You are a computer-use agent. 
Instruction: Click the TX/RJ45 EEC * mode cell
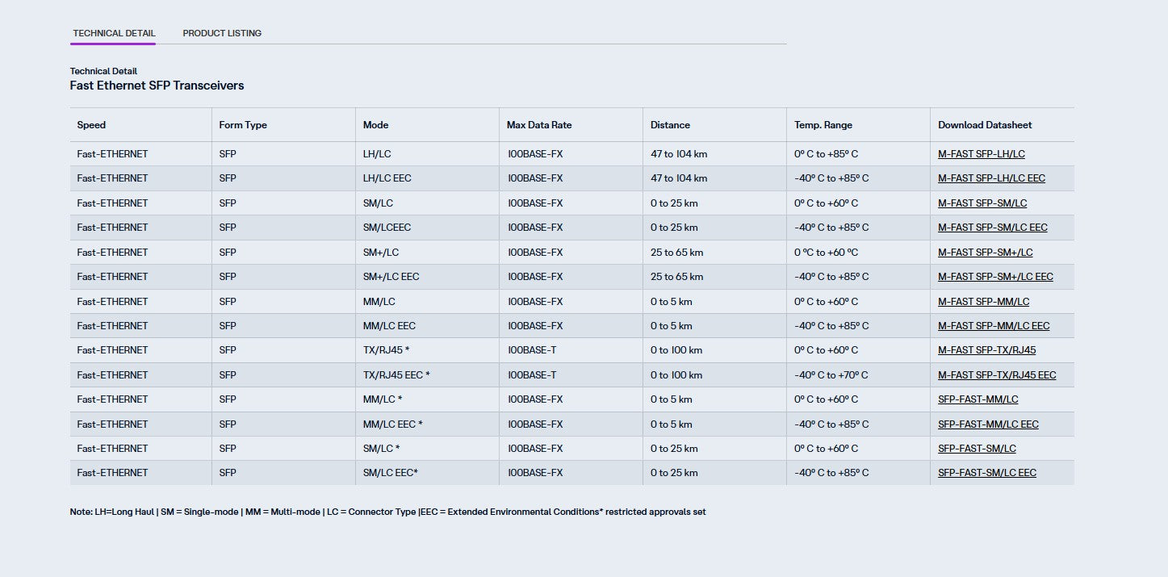click(x=396, y=375)
